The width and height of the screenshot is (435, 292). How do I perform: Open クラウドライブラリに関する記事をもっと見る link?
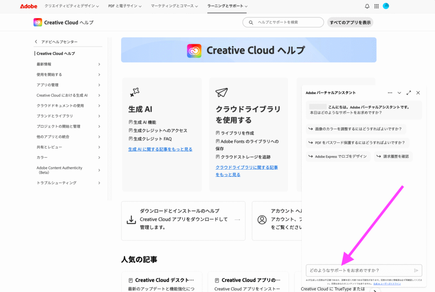coord(247,171)
